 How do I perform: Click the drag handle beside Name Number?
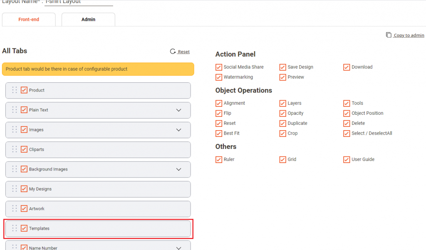coord(15,247)
